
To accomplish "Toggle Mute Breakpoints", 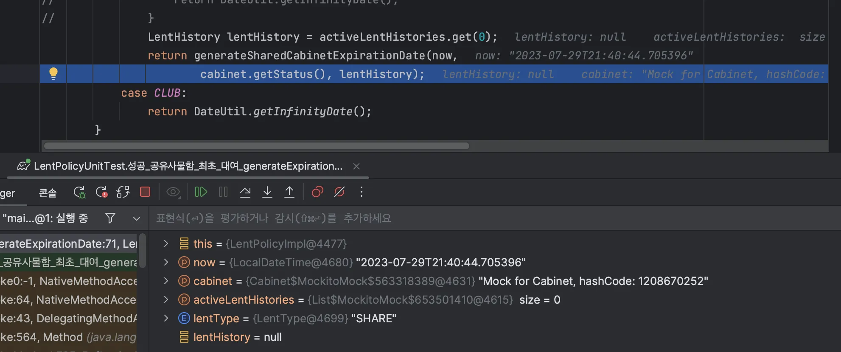I will (339, 192).
